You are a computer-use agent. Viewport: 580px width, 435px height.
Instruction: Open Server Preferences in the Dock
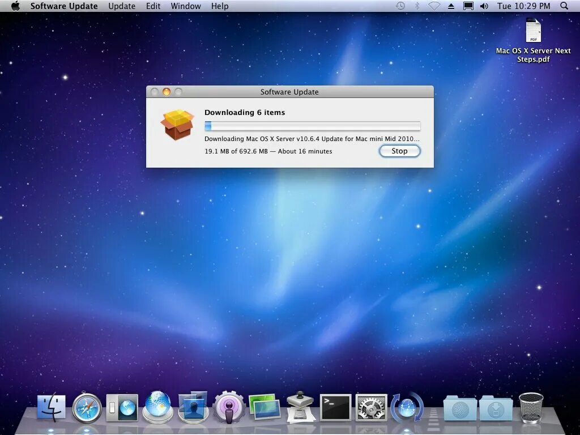122,408
